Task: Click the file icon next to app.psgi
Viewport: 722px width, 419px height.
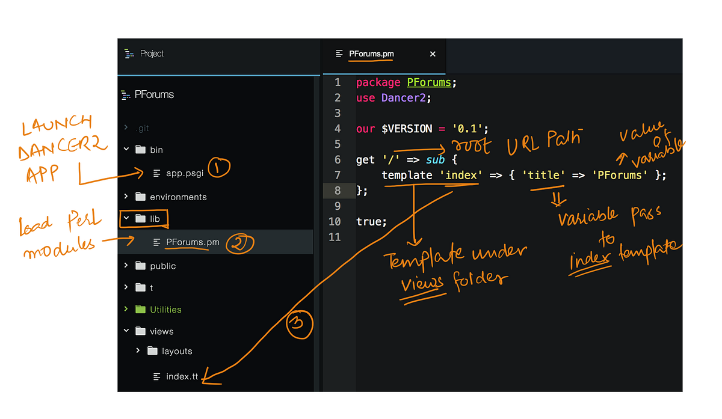Action: click(155, 174)
